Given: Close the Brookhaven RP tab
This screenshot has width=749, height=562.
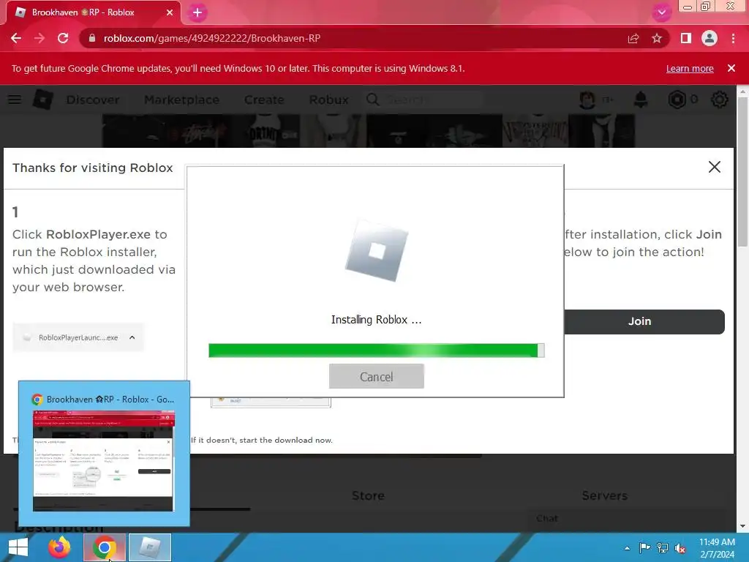Looking at the screenshot, I should click(170, 12).
